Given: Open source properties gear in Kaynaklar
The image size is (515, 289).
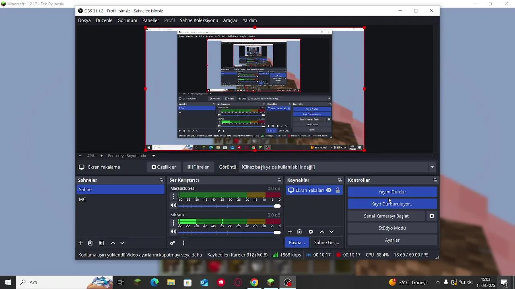Looking at the screenshot, I should pyautogui.click(x=311, y=232).
